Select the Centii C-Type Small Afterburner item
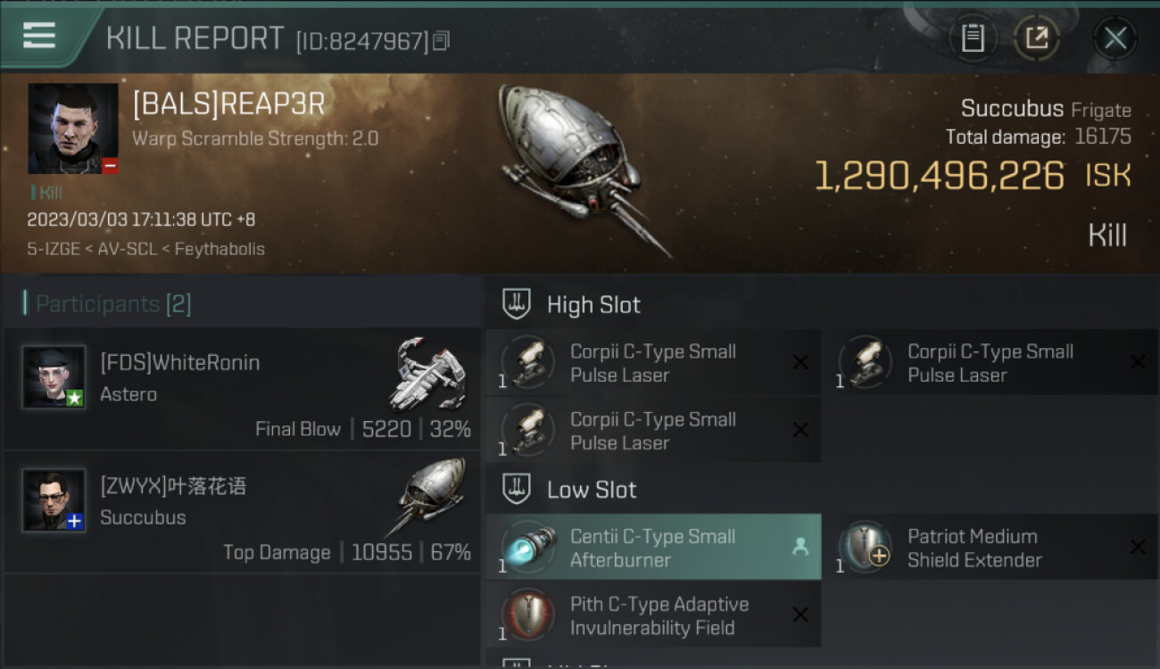1160x669 pixels. point(653,548)
